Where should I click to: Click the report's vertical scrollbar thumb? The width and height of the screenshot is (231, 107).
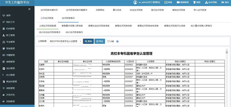tap(227, 52)
